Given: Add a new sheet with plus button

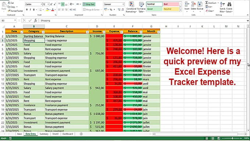Looking at the screenshot, I should coord(81,134).
